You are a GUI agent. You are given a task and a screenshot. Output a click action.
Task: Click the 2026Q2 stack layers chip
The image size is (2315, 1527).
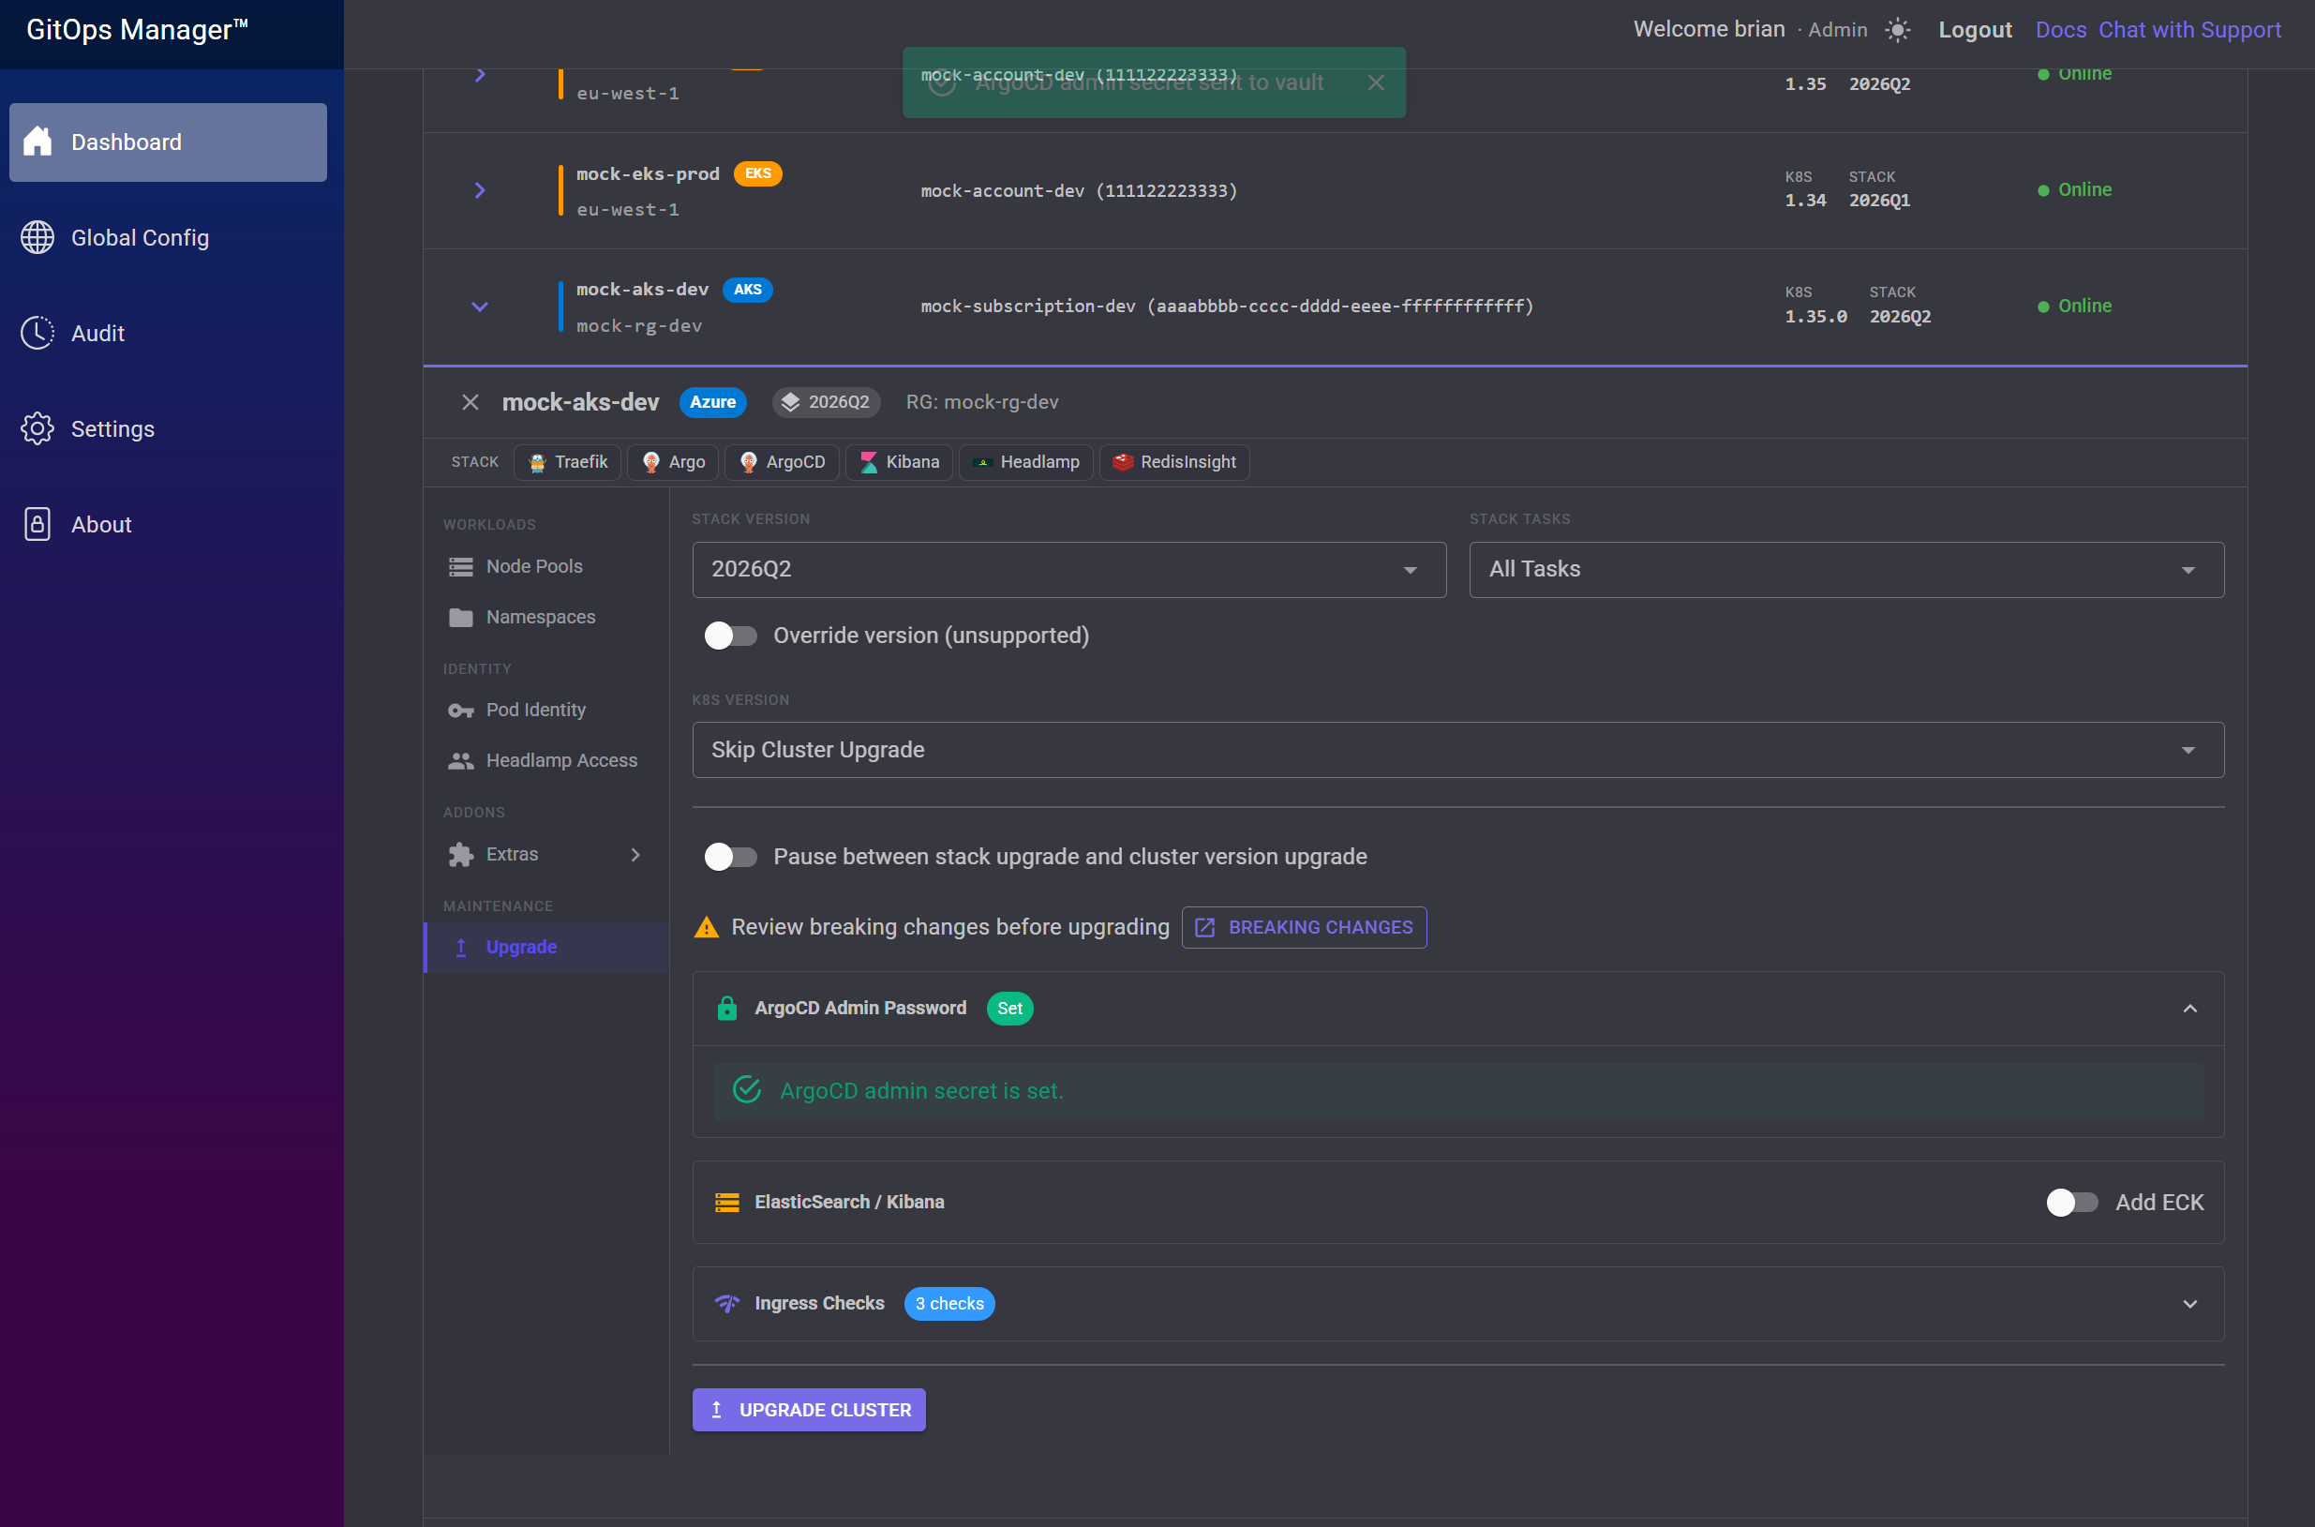coord(826,402)
